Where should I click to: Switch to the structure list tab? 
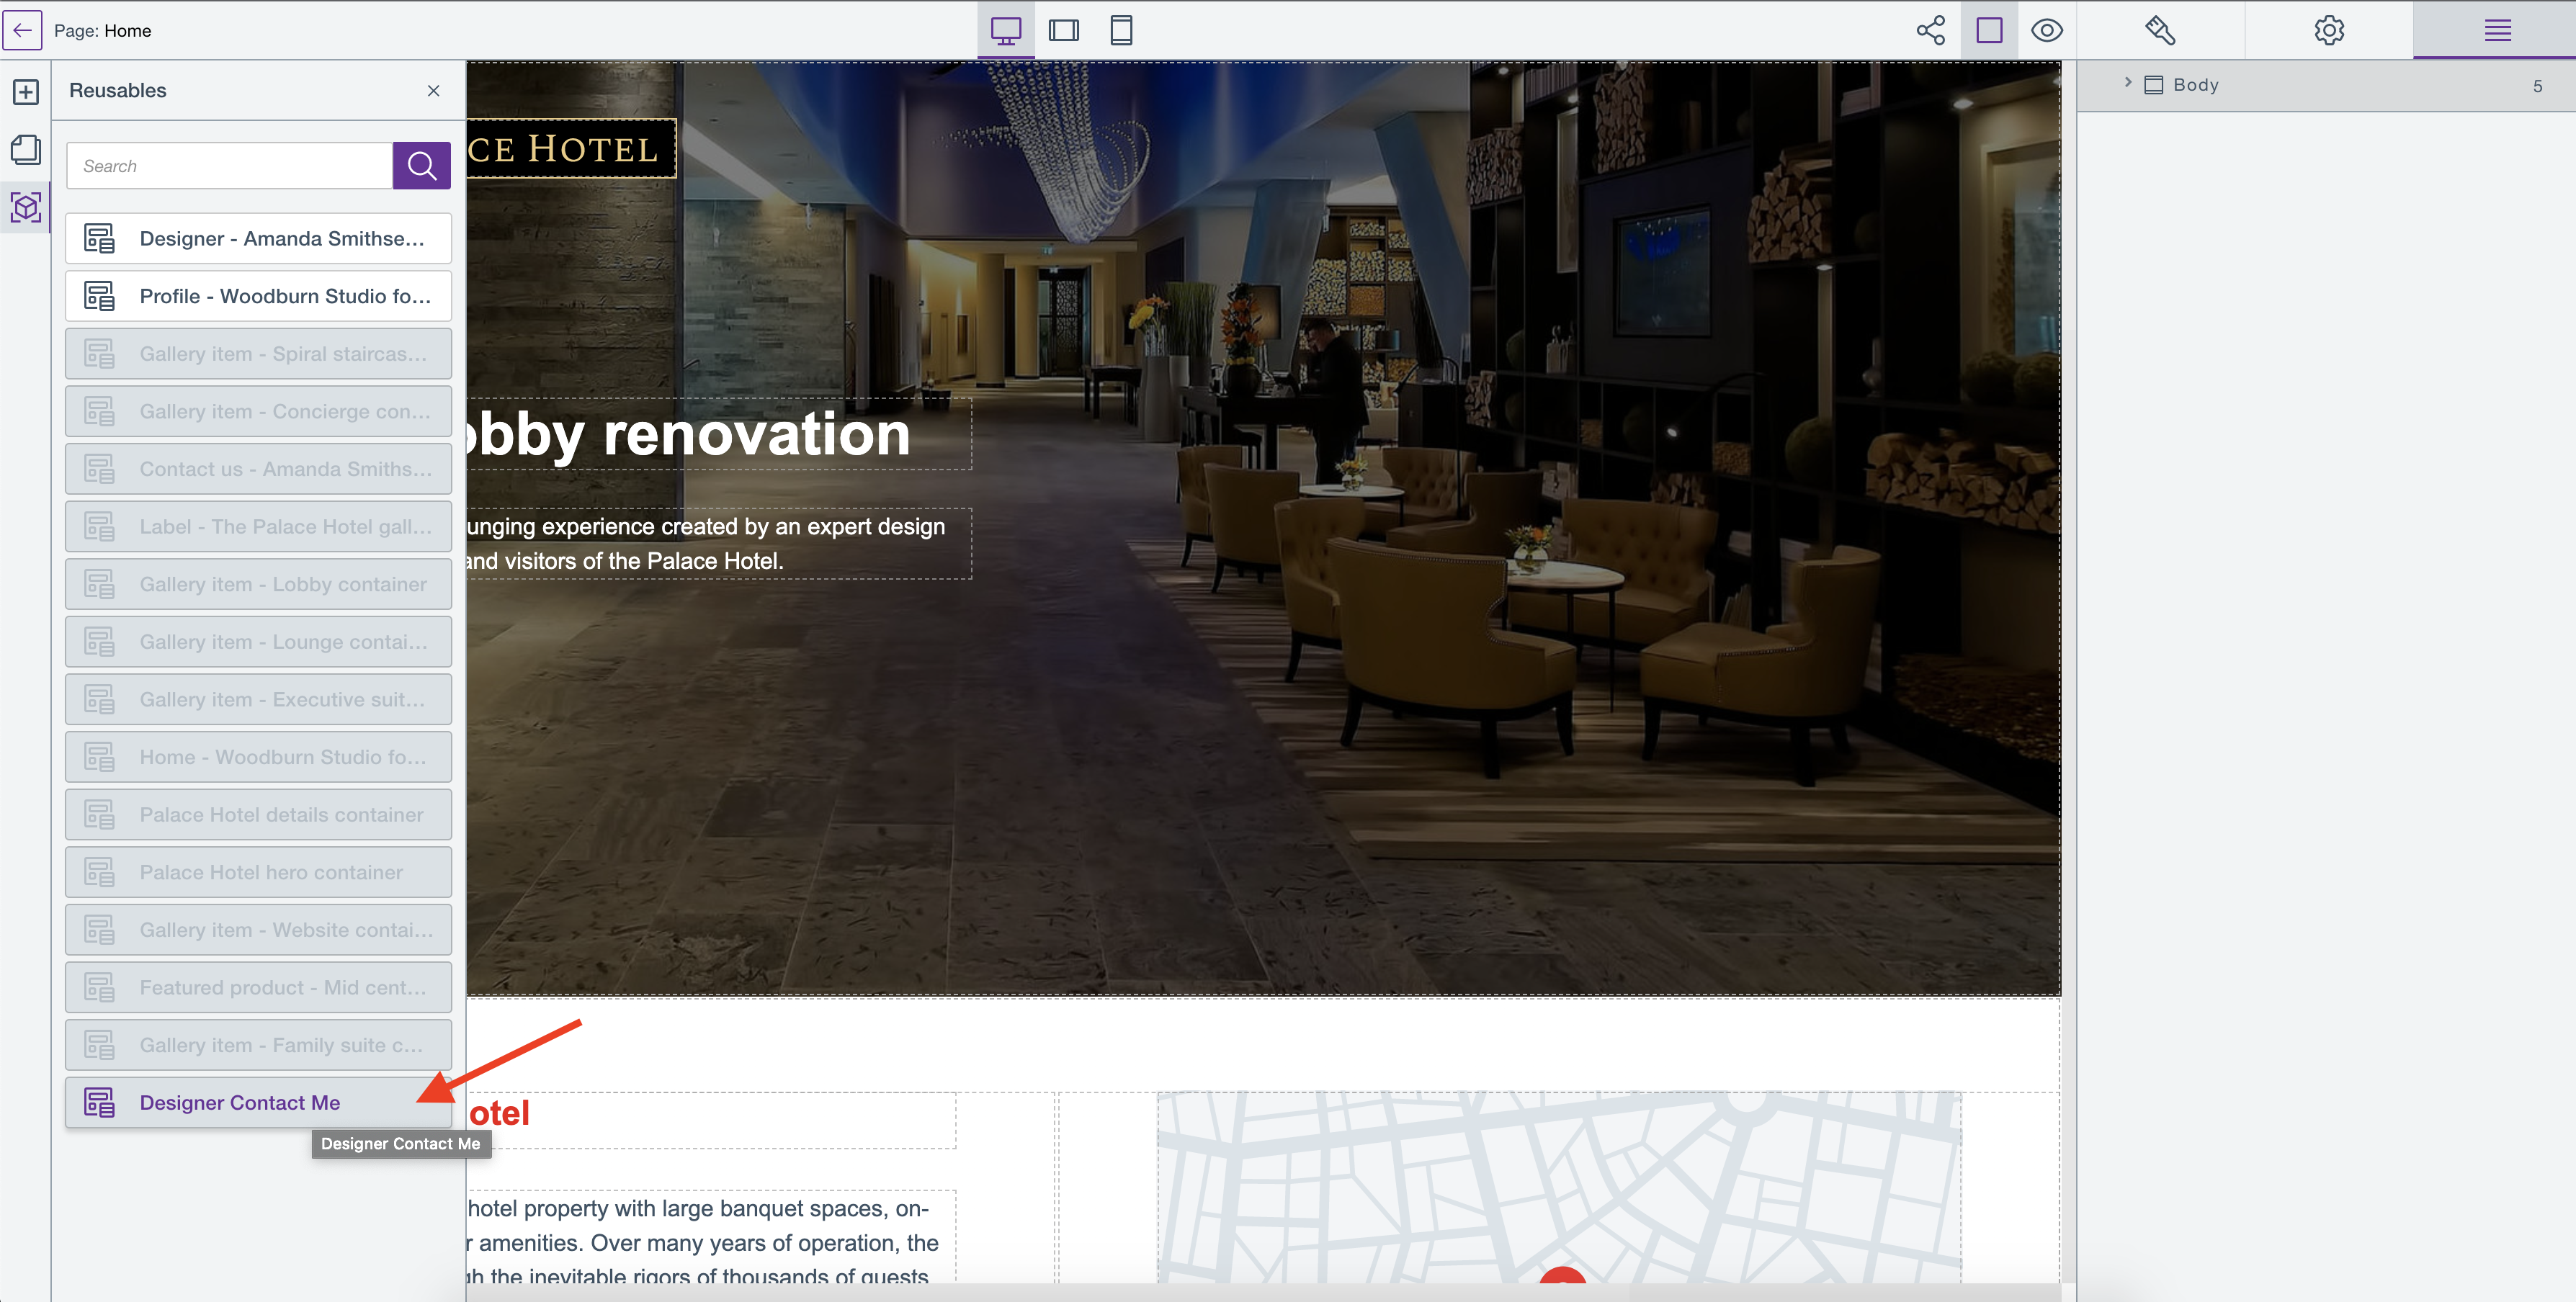2497,30
